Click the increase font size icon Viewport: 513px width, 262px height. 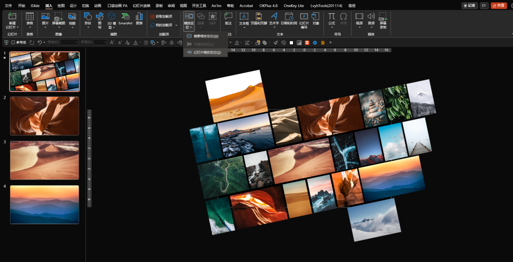point(112,43)
